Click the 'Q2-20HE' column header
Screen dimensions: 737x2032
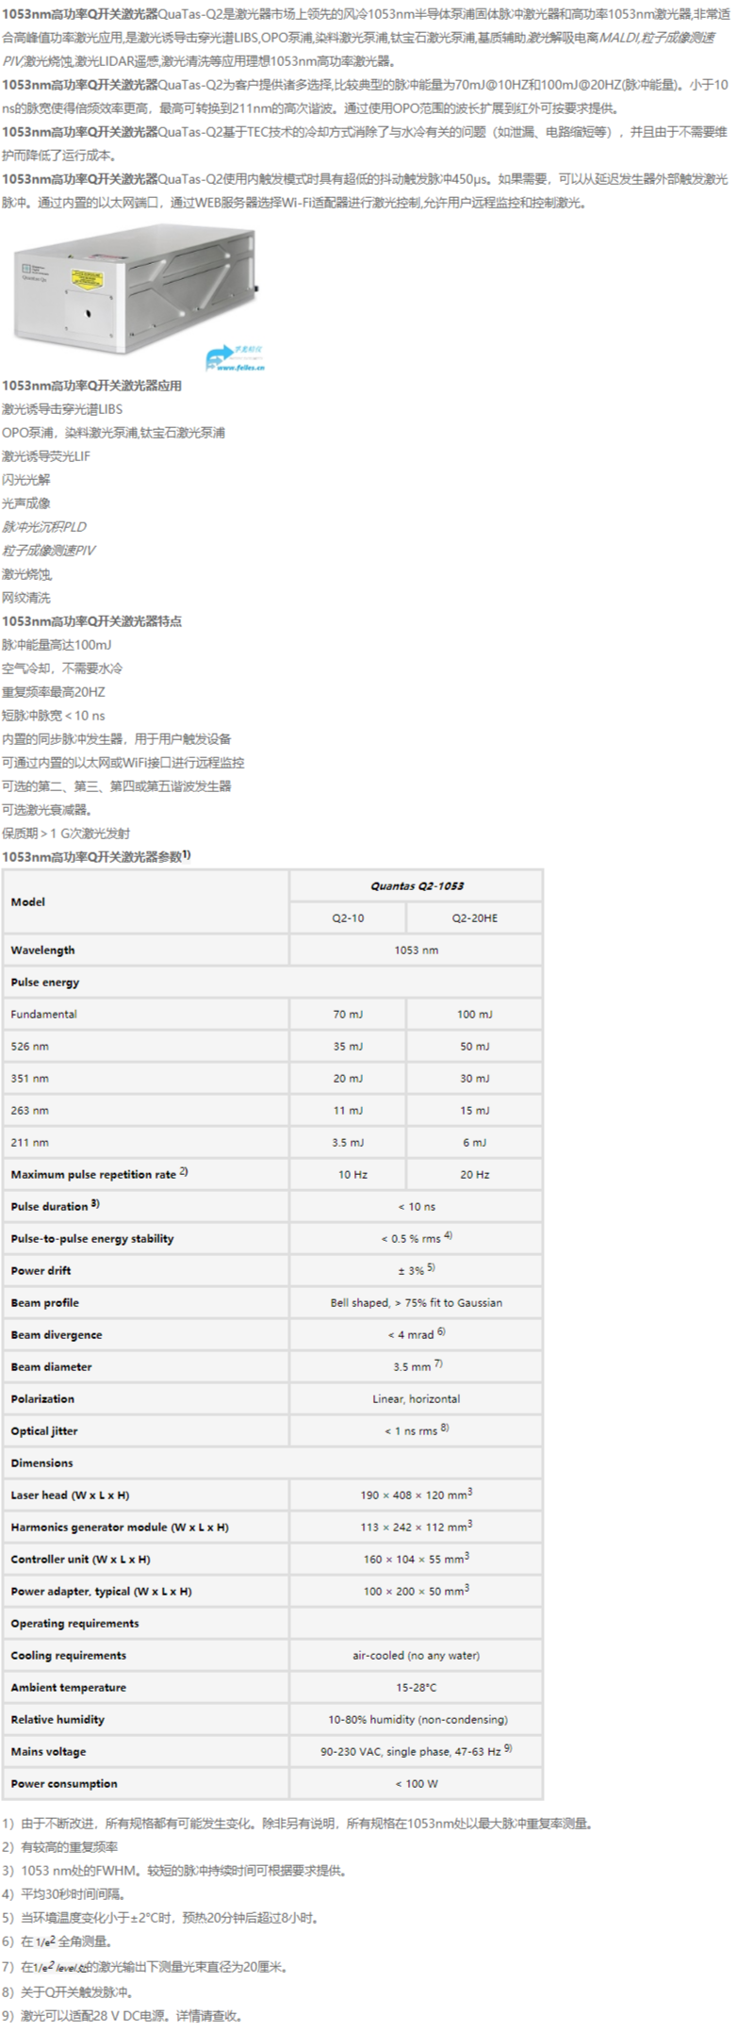coord(474,917)
